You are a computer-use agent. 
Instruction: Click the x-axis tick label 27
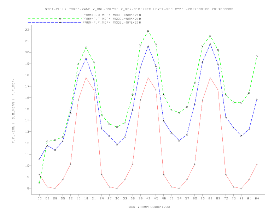click(109, 198)
